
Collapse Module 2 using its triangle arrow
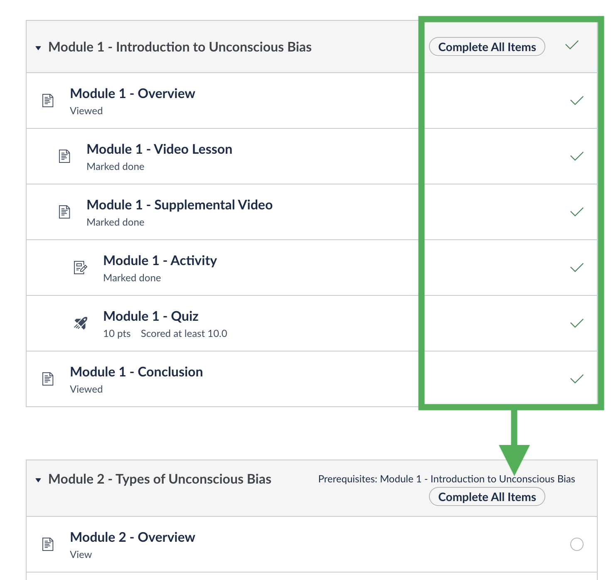click(38, 480)
